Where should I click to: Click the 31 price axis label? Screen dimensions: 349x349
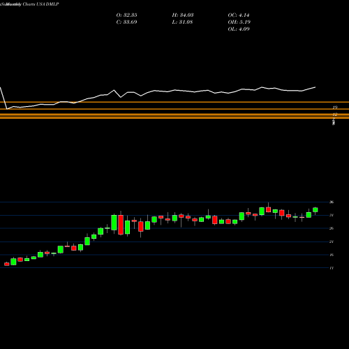tap(332, 215)
